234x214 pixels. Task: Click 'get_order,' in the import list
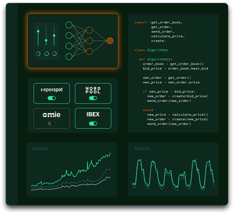(x=161, y=27)
